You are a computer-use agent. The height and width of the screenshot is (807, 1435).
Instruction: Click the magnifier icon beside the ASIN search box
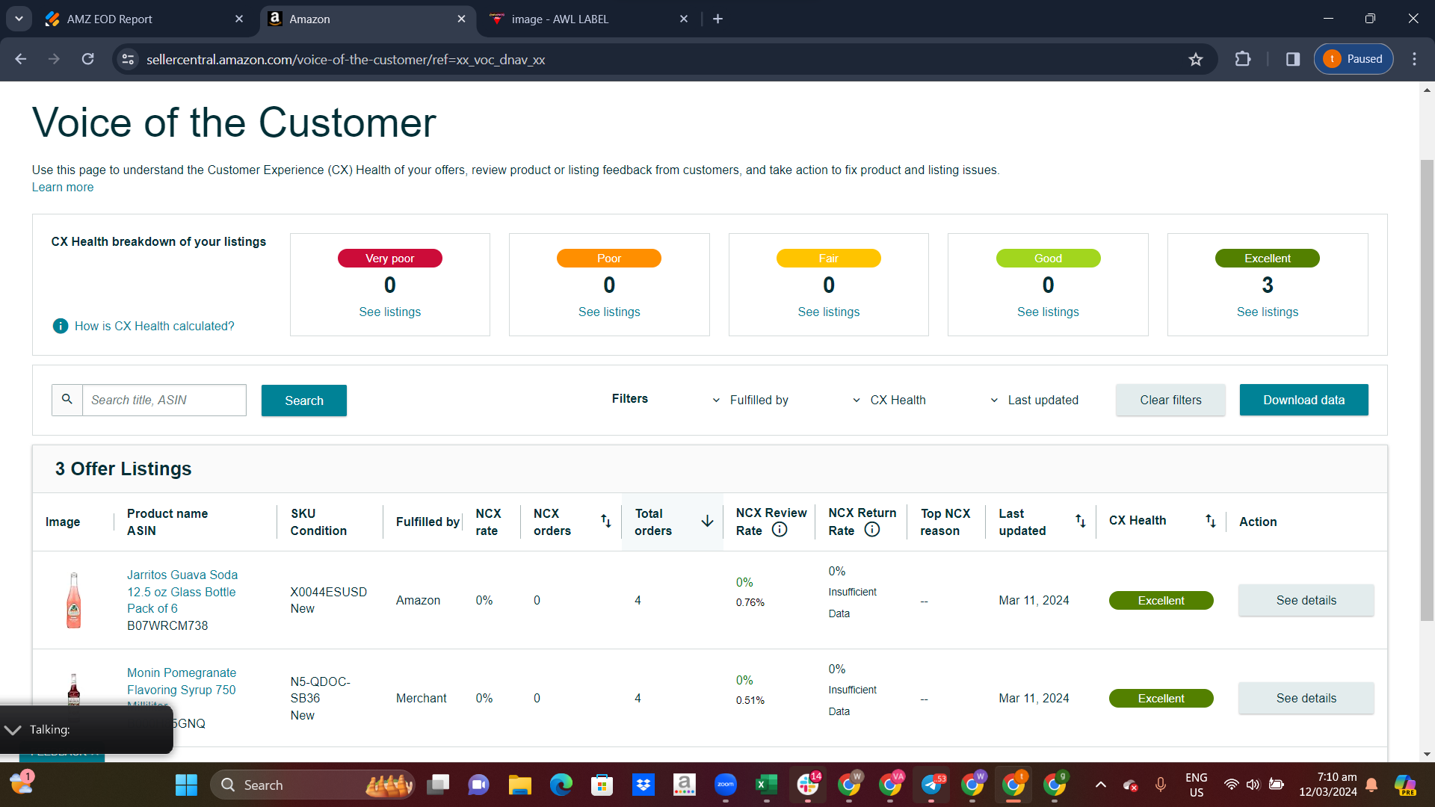click(x=67, y=400)
